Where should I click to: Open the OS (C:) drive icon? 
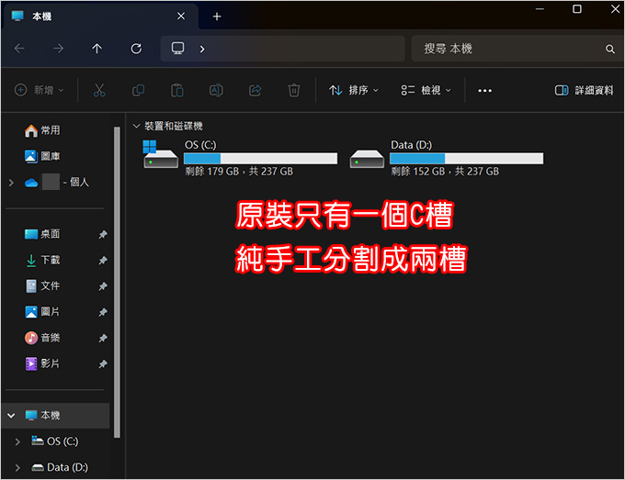[161, 154]
